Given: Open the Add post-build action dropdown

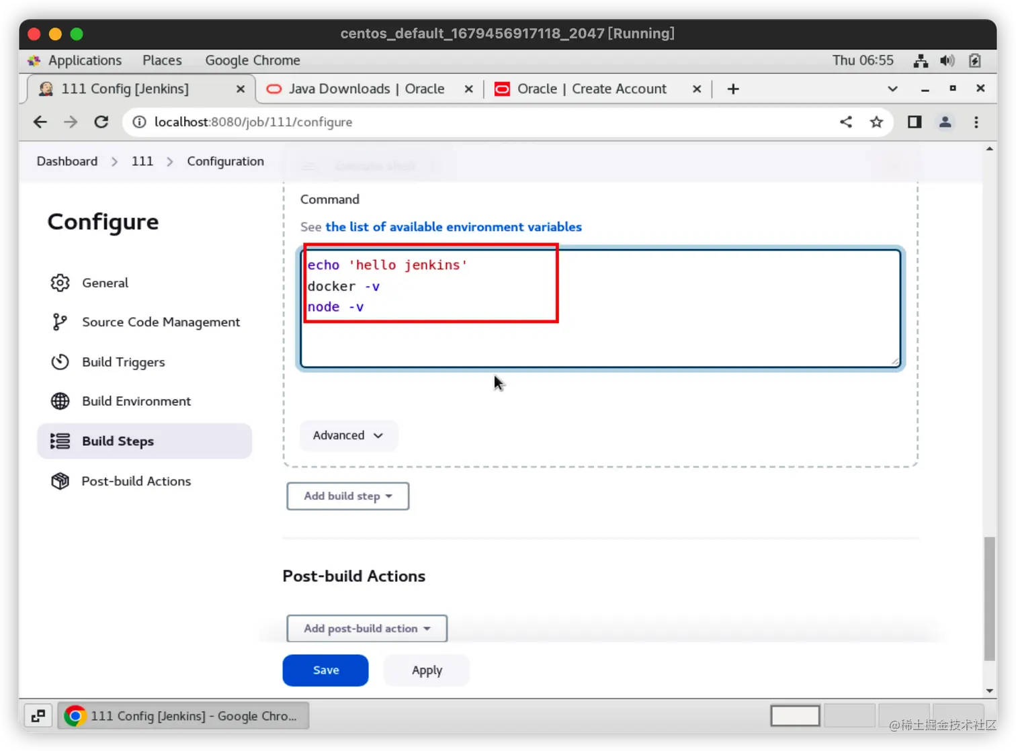Looking at the screenshot, I should pos(367,628).
